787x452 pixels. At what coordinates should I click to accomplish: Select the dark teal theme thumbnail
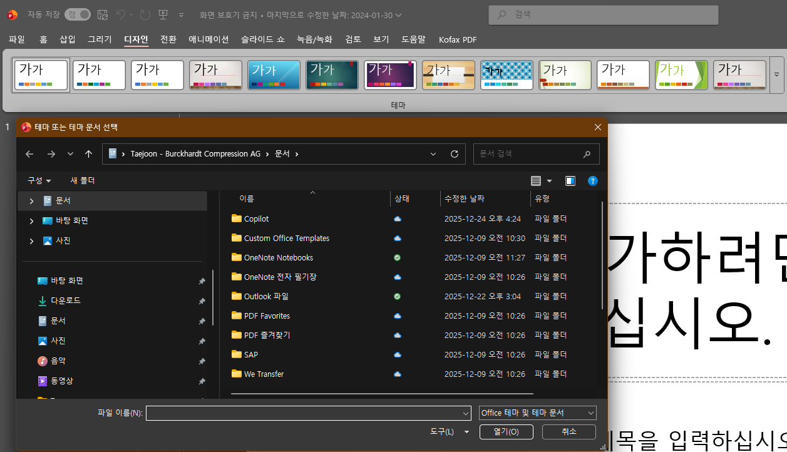pyautogui.click(x=332, y=75)
